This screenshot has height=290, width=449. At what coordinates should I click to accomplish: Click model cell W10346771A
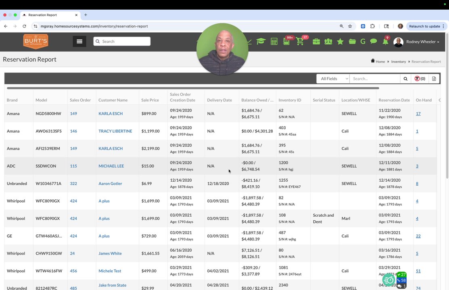pos(48,183)
